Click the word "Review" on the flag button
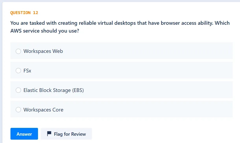The height and width of the screenshot is (143, 240). tap(79, 134)
